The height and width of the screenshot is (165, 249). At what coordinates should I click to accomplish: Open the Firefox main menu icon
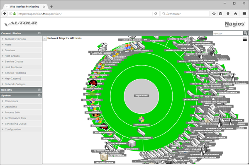pyautogui.click(x=244, y=14)
